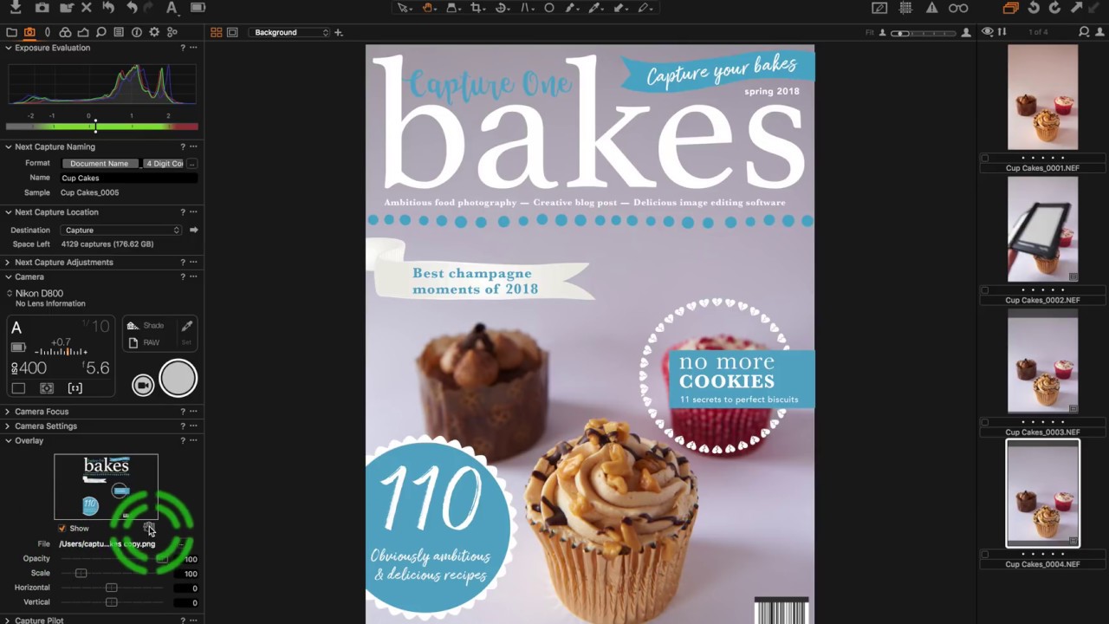1109x624 pixels.
Task: Click the Document Name format token
Action: [x=99, y=163]
